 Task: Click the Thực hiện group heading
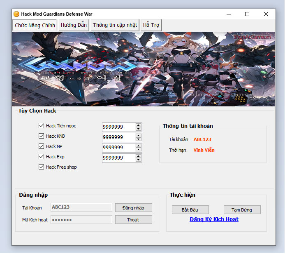(183, 195)
